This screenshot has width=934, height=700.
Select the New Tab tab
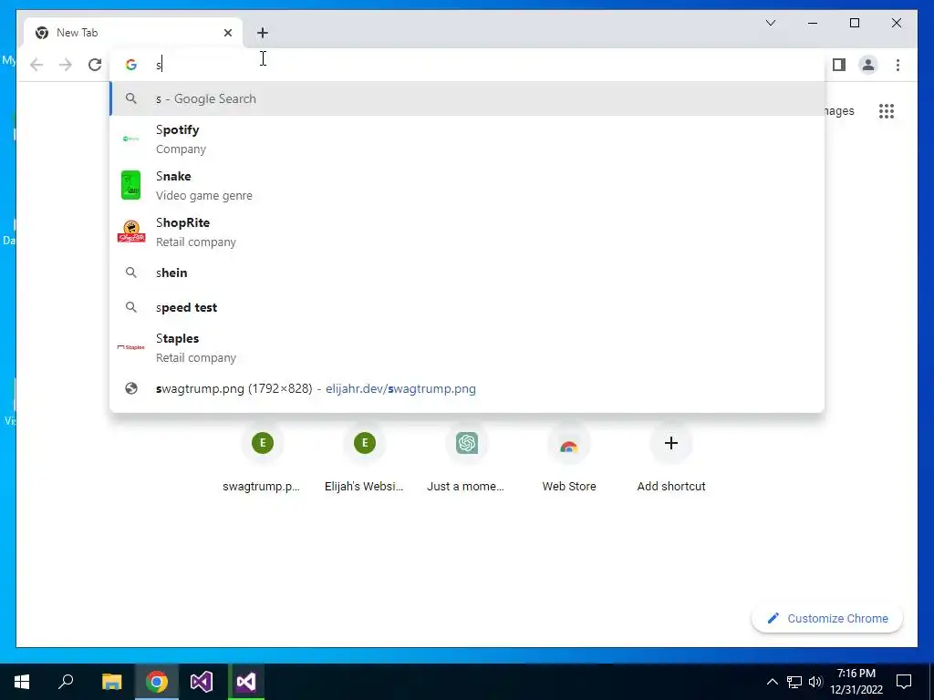tap(133, 33)
